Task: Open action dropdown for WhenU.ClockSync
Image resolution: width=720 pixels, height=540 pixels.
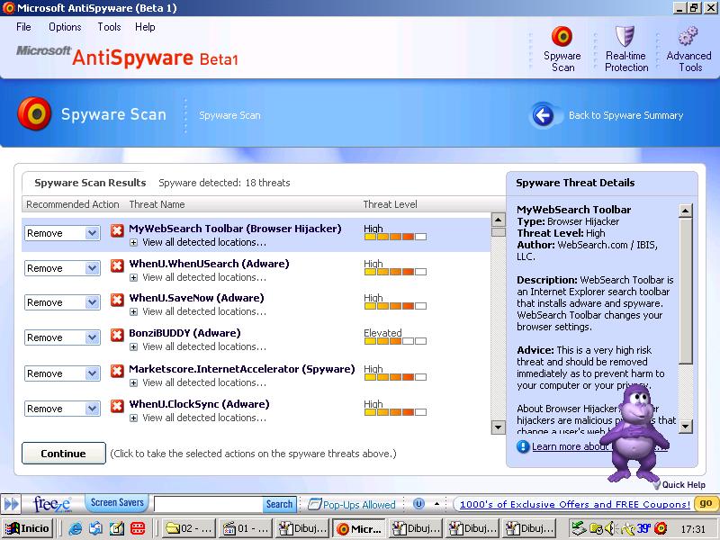Action: tap(93, 409)
